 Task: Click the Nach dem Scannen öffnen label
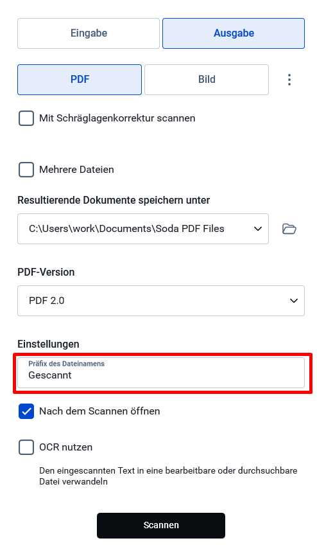coord(100,411)
